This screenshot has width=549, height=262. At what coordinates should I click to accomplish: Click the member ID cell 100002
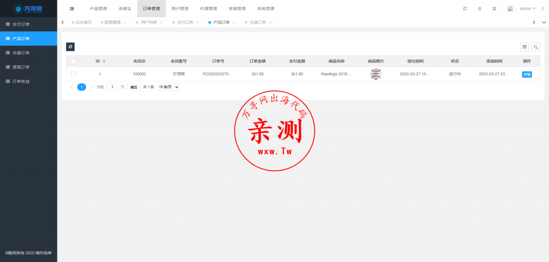pyautogui.click(x=139, y=74)
